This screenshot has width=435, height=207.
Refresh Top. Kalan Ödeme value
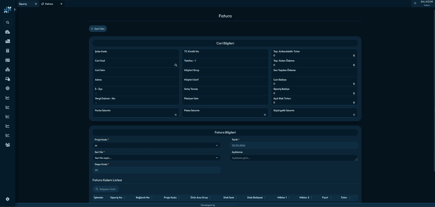(354, 65)
